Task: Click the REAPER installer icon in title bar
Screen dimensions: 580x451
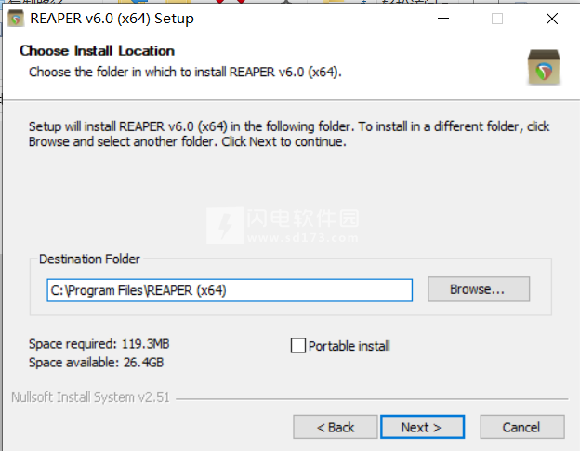Action: pyautogui.click(x=16, y=19)
